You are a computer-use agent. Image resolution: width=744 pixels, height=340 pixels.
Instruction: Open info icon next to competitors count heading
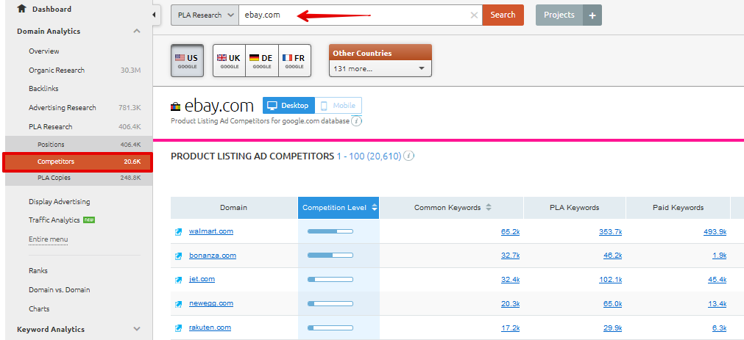409,156
